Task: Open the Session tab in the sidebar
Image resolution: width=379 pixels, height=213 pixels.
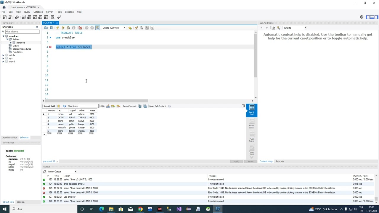Action: [x=20, y=202]
